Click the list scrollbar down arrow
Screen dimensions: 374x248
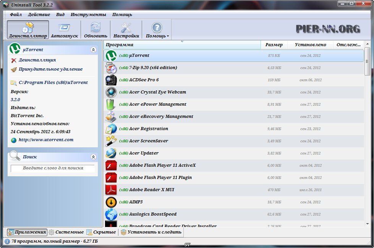click(368, 224)
